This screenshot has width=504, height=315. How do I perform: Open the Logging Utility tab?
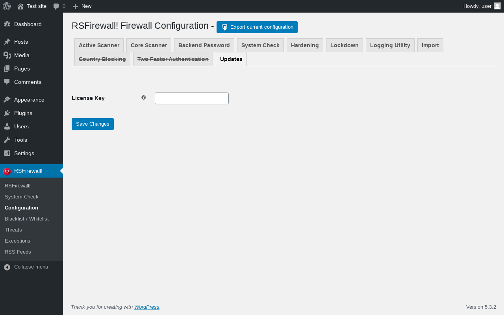point(390,45)
